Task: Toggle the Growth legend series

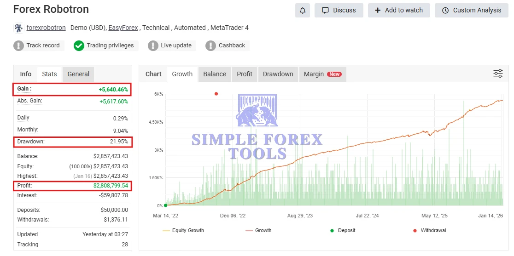Action: pos(258,231)
